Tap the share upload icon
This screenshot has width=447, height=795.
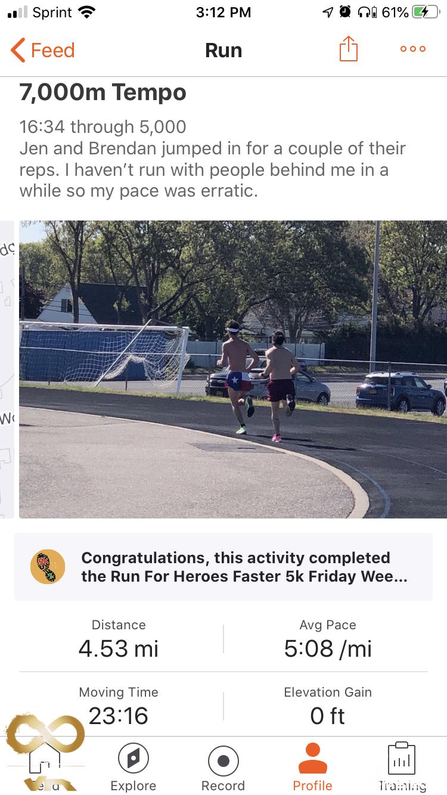tap(349, 49)
